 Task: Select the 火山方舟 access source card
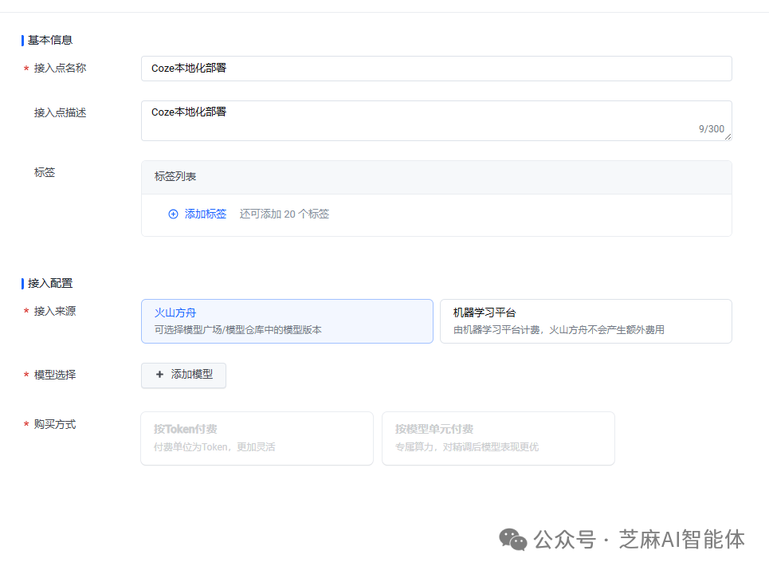(x=287, y=320)
